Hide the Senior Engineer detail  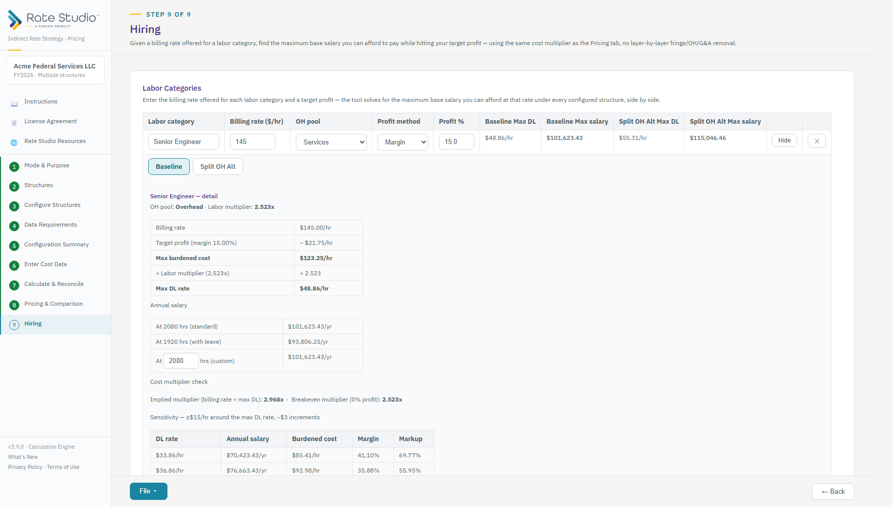point(784,140)
